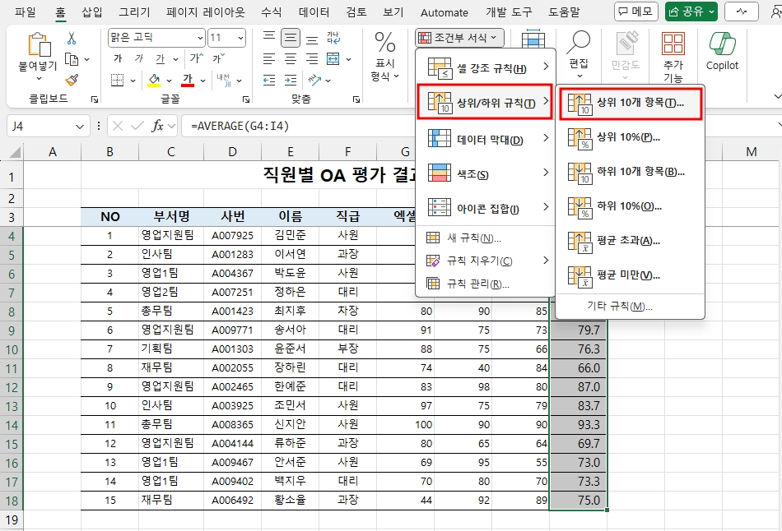Align text right
This screenshot has width=782, height=531.
click(312, 59)
